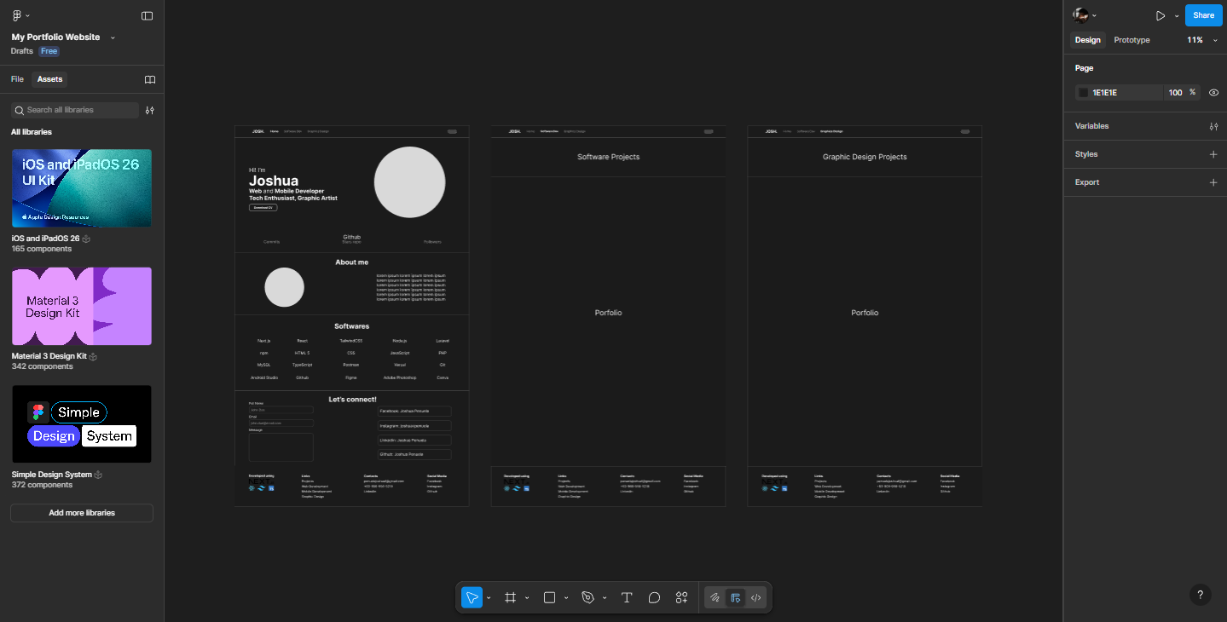Click the Add more libraries button
The height and width of the screenshot is (622, 1227).
pyautogui.click(x=82, y=513)
